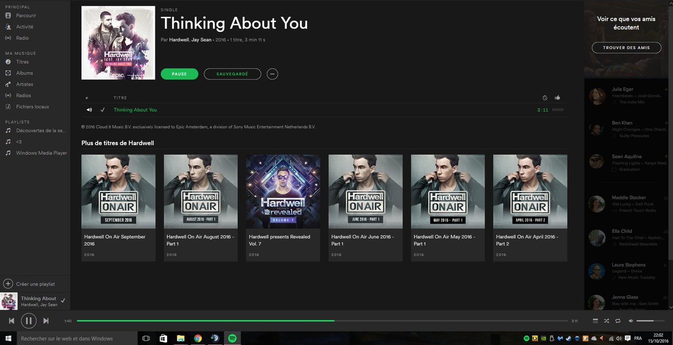673x345 pixels.
Task: Seek in the green playback progress bar
Action: [322, 321]
